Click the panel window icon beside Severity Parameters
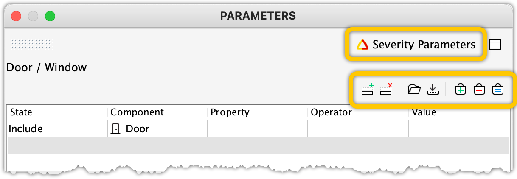The width and height of the screenshot is (517, 179). point(495,45)
